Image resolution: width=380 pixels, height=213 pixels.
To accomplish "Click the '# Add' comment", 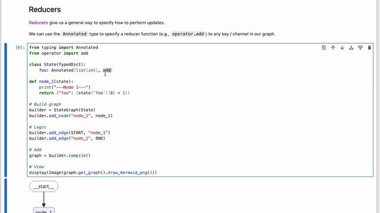I will 36,150.
